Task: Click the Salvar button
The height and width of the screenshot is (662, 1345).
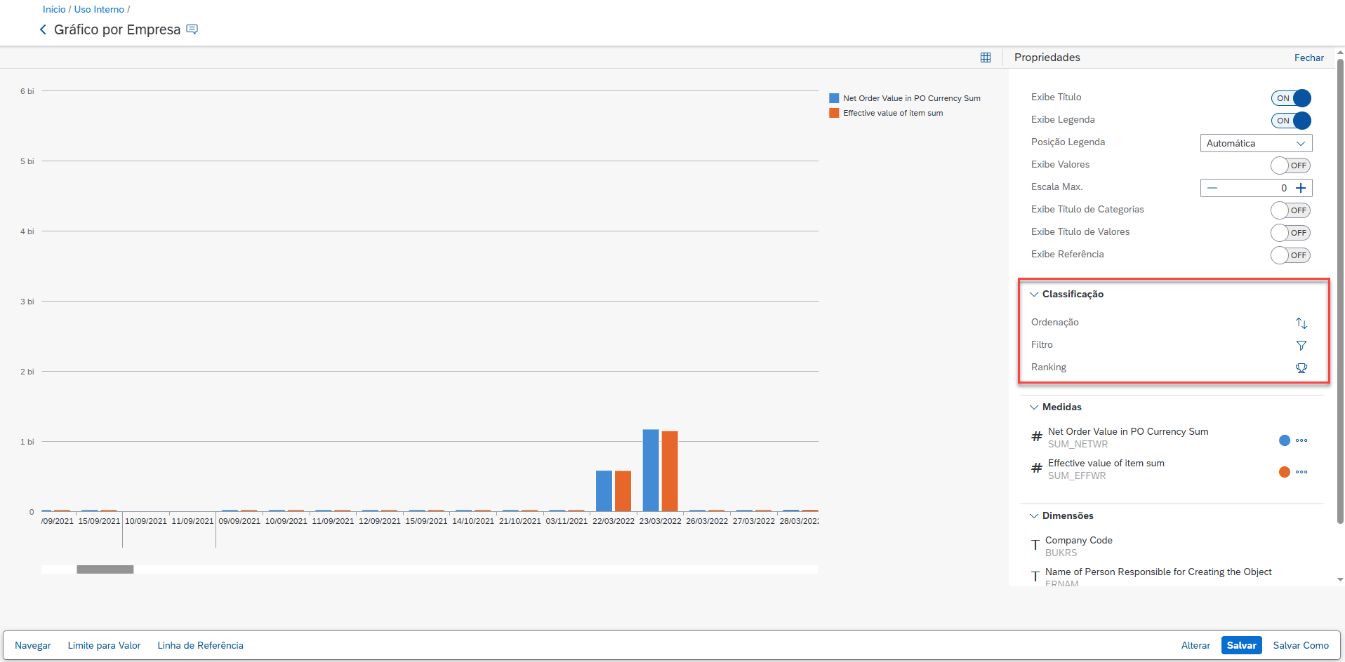Action: [x=1241, y=645]
